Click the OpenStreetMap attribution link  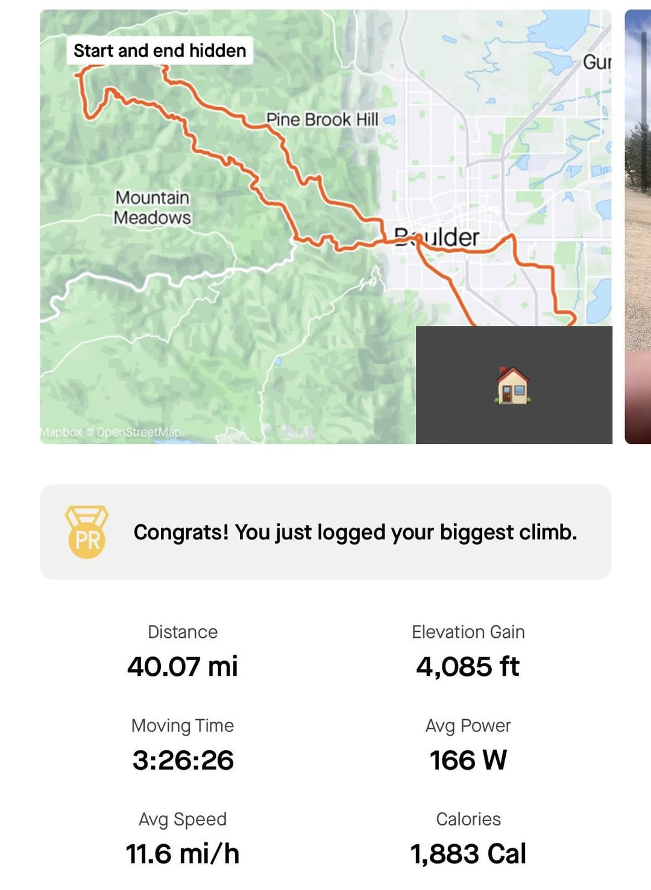pyautogui.click(x=138, y=432)
